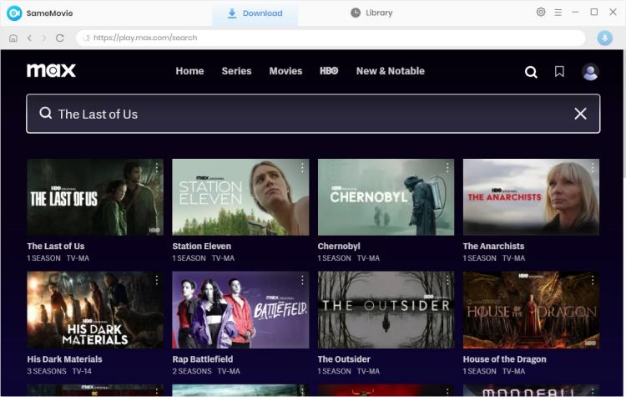Open options dots on Rap Battlefield

302,280
